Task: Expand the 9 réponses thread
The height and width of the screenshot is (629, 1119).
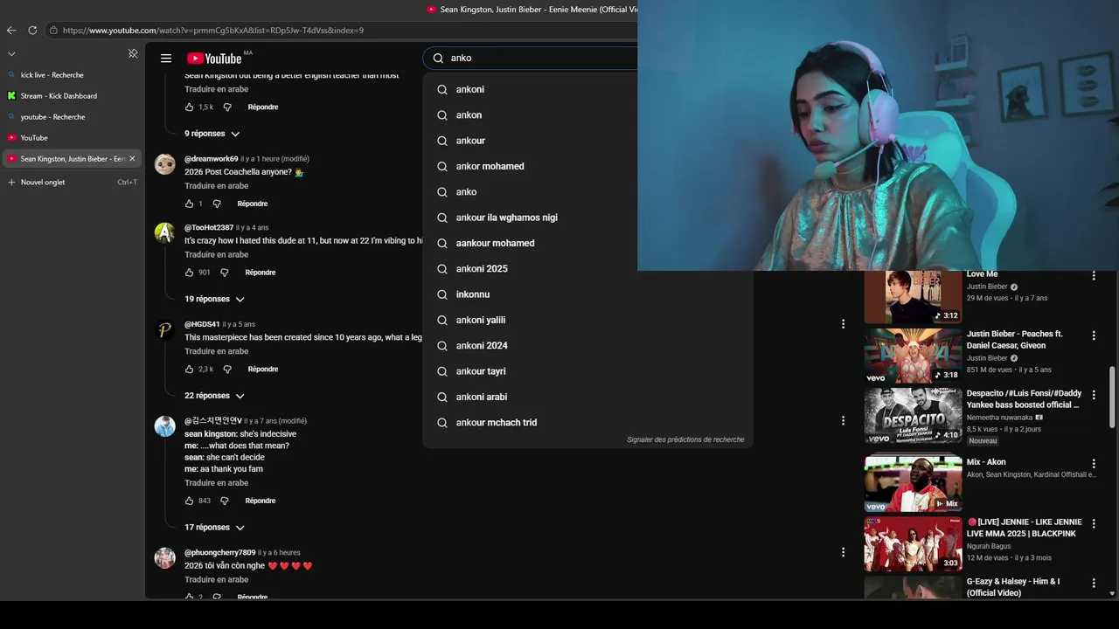Action: [212, 134]
